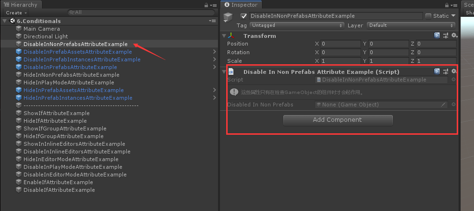The image size is (474, 211).
Task: Open the Static flags dropdown arrow
Action: tap(453, 16)
